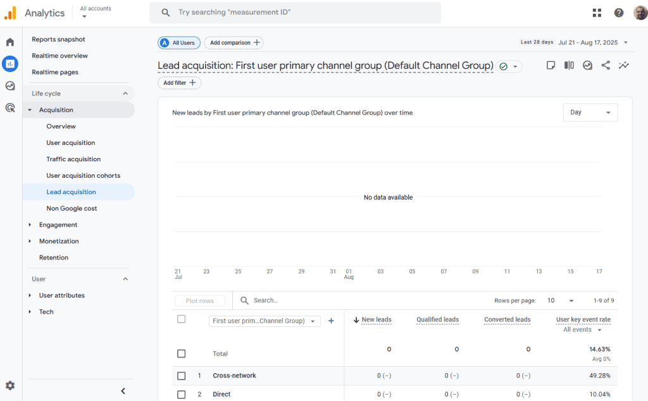The height and width of the screenshot is (401, 648).
Task: Check the Cross-network row checkbox
Action: point(182,376)
